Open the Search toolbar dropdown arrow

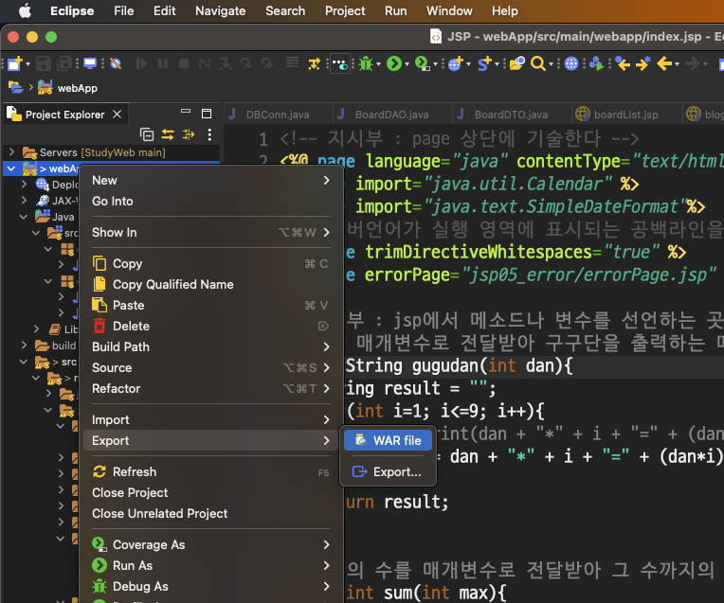(x=551, y=64)
